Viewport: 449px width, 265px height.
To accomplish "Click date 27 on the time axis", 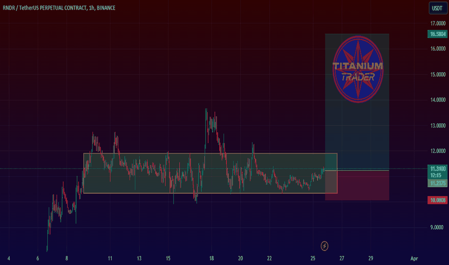I will (x=342, y=258).
